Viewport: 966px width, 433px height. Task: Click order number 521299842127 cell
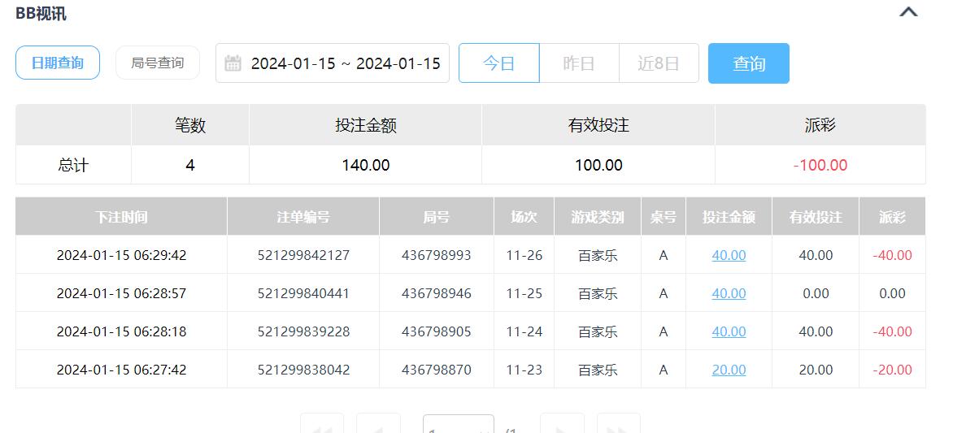(303, 255)
